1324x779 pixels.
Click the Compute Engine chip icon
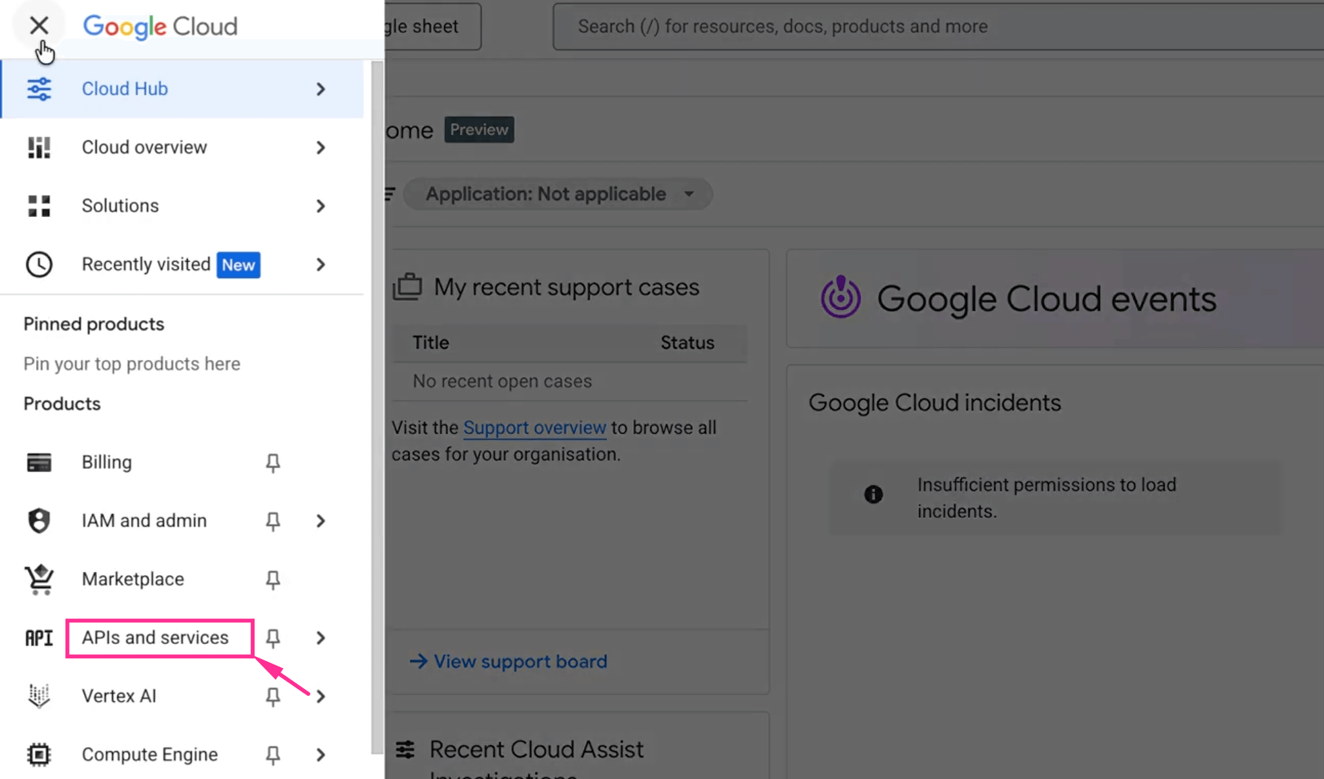point(39,755)
